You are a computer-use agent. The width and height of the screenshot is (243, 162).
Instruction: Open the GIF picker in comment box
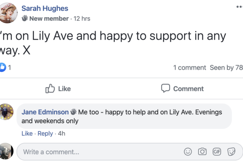[217, 151]
